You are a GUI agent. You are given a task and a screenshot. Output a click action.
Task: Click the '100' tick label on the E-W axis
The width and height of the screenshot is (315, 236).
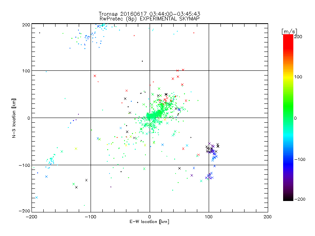click(209, 217)
